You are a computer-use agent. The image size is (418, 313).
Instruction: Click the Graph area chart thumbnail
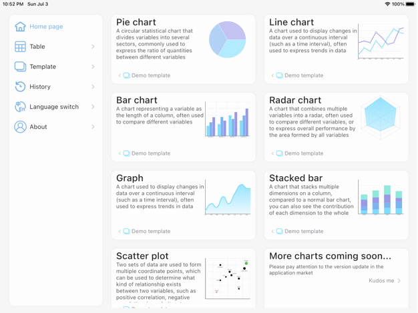pos(228,199)
